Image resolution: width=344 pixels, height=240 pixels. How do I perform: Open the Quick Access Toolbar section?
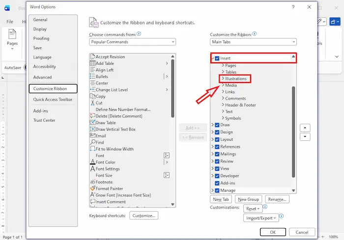(53, 100)
